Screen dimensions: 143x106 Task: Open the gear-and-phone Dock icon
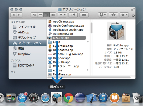pos(138,98)
